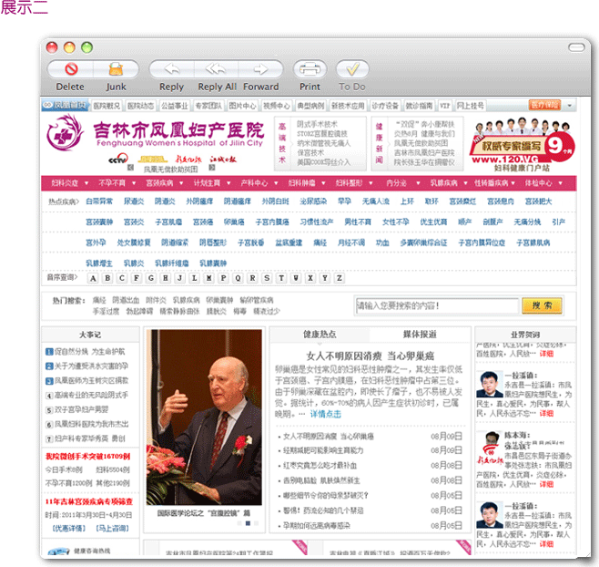Click the 优惠详情 link
This screenshot has width=599, height=567.
click(x=69, y=529)
